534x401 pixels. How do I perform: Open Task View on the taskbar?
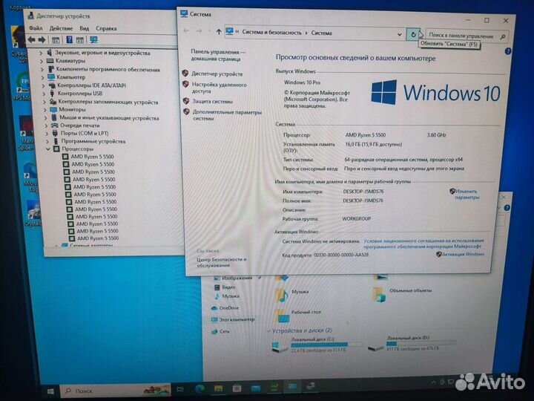pyautogui.click(x=179, y=388)
